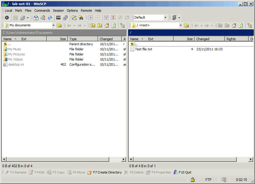Click F7 Create Directory button
Image resolution: width=255 pixels, height=184 pixels.
click(x=104, y=172)
